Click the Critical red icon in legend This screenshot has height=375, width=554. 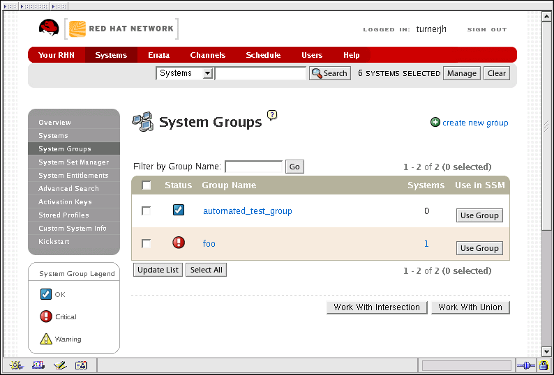46,316
